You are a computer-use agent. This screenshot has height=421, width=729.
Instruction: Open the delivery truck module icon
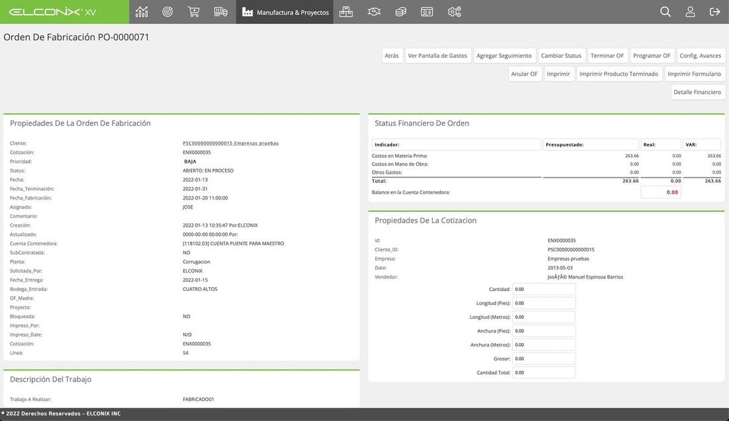pyautogui.click(x=221, y=12)
